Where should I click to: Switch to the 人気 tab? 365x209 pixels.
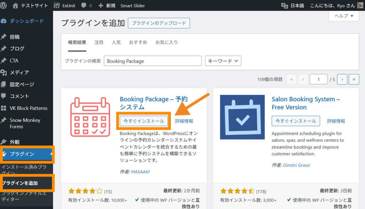pyautogui.click(x=116, y=42)
